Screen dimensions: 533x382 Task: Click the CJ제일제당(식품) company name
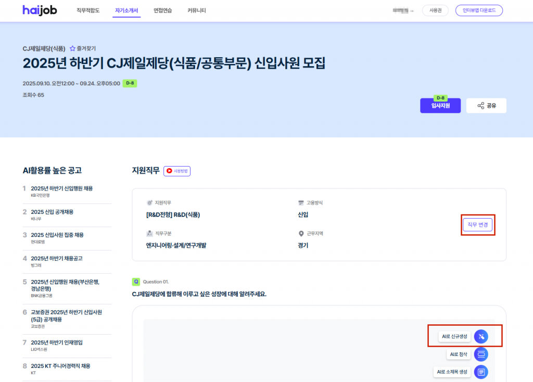[44, 48]
